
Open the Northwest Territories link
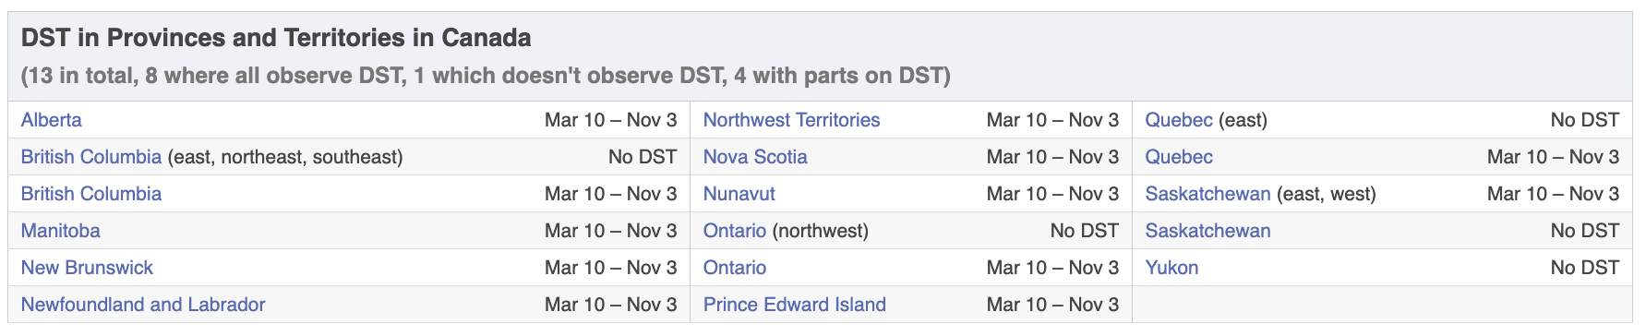(791, 120)
